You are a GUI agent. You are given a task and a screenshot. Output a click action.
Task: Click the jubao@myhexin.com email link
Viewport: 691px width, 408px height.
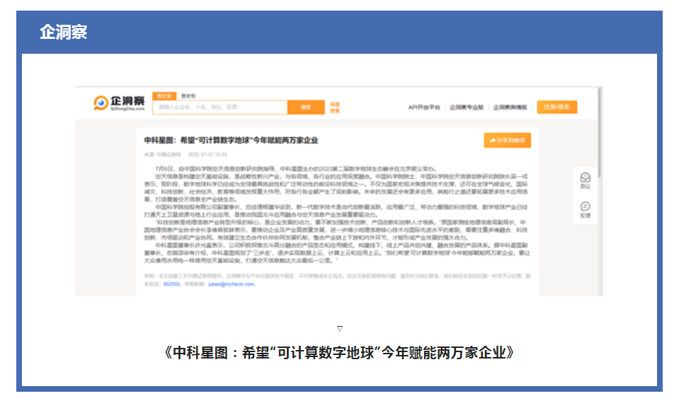230,284
